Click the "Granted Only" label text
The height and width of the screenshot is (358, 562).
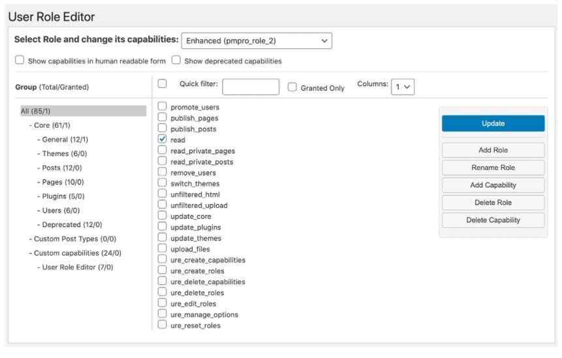click(x=322, y=88)
